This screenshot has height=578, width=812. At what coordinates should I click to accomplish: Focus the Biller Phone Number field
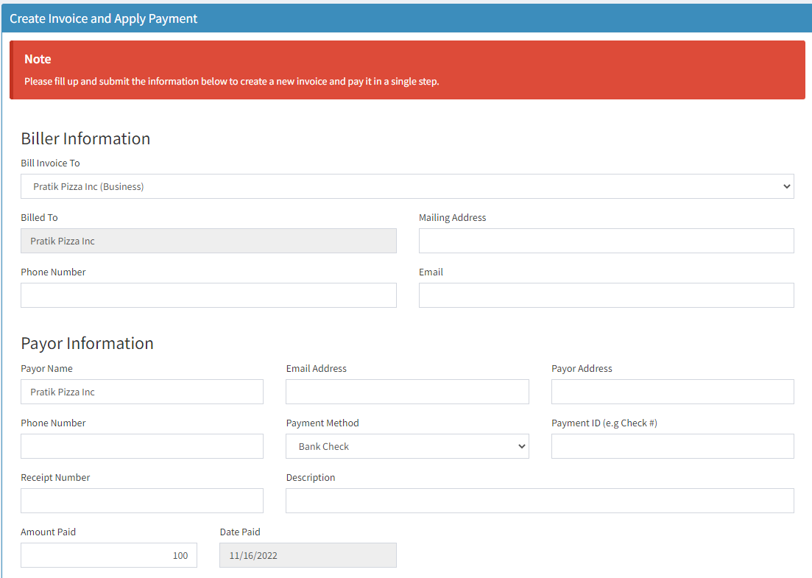(208, 295)
